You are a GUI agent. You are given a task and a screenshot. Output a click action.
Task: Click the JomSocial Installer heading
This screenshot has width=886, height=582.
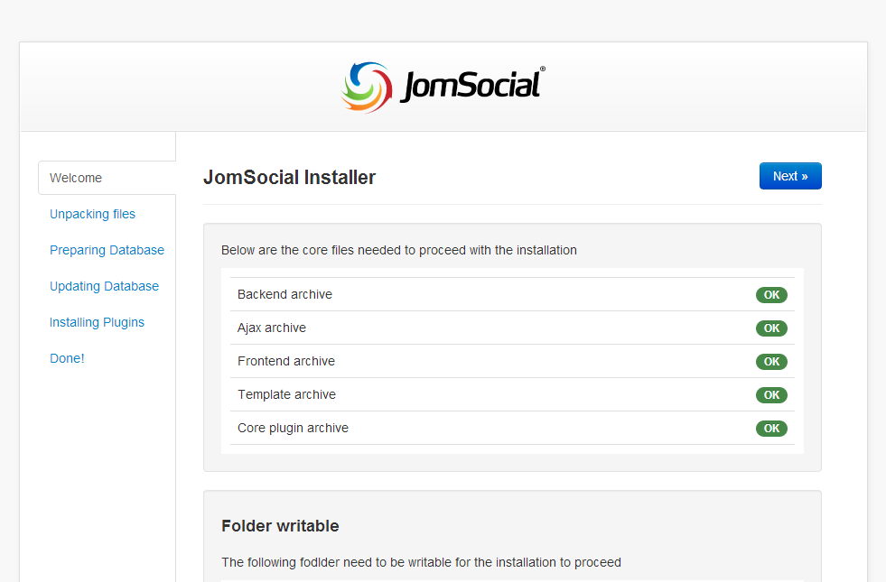(289, 177)
